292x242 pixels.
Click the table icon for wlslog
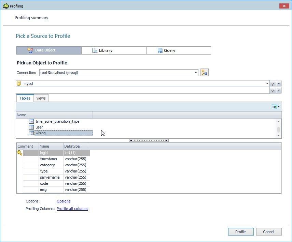click(x=31, y=133)
